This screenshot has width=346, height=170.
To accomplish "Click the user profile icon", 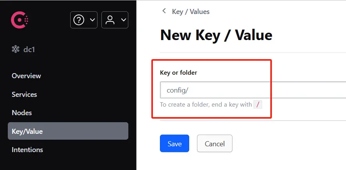I will point(110,20).
